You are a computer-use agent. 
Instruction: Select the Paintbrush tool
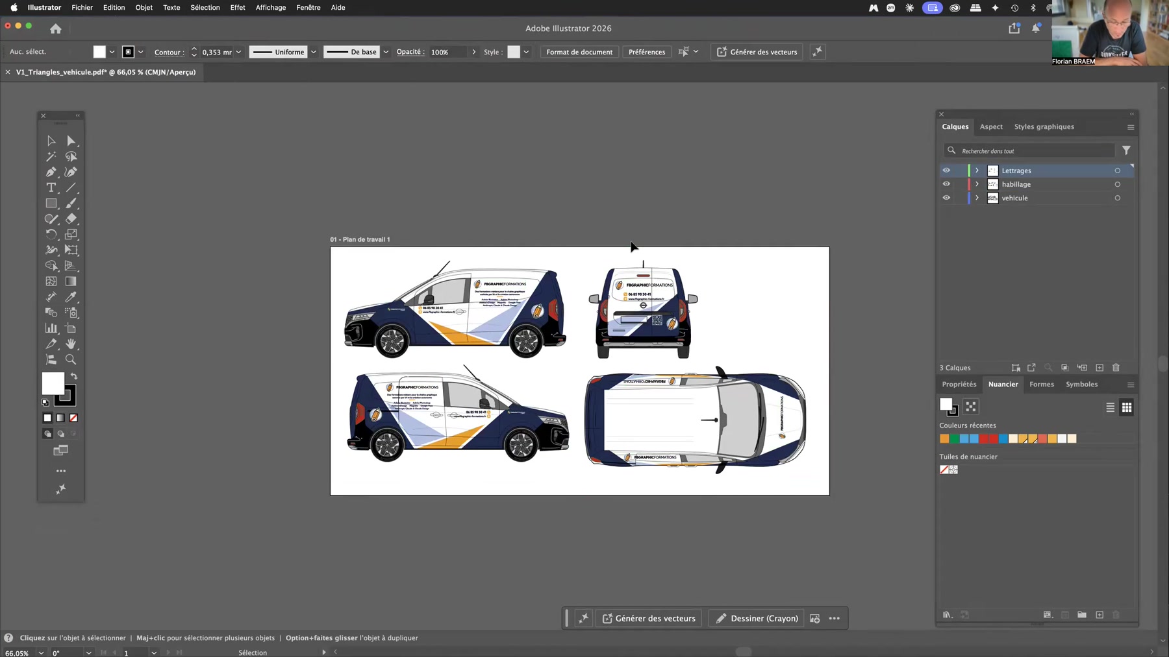point(71,203)
